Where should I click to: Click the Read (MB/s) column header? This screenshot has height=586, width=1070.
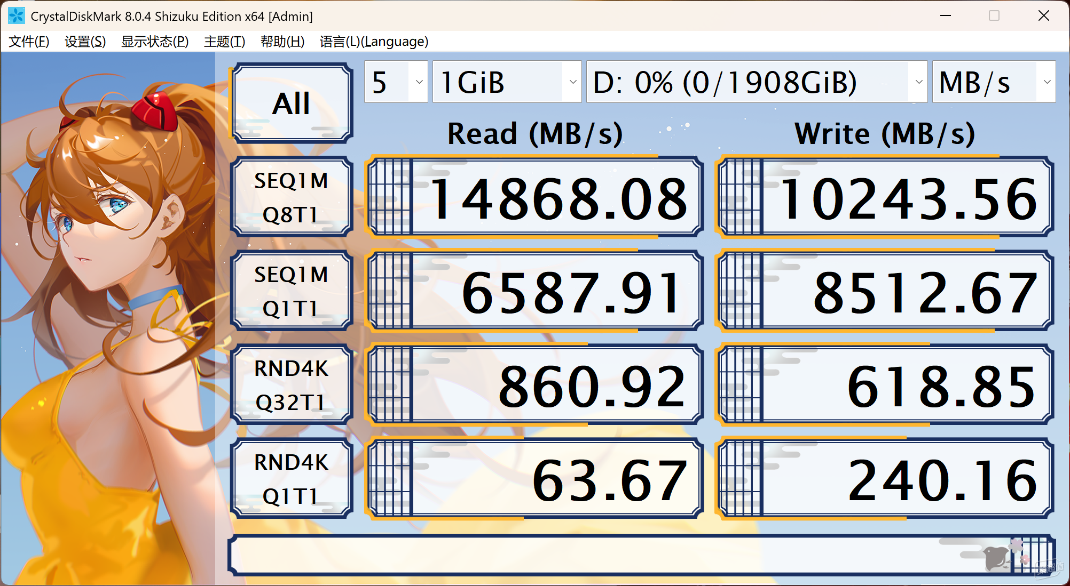pyautogui.click(x=535, y=133)
